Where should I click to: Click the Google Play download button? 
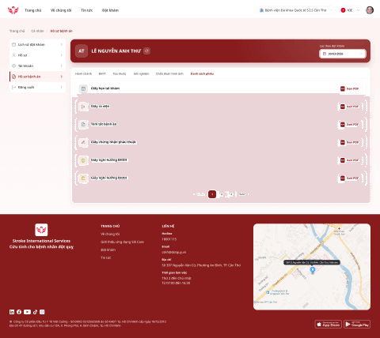coord(357,325)
